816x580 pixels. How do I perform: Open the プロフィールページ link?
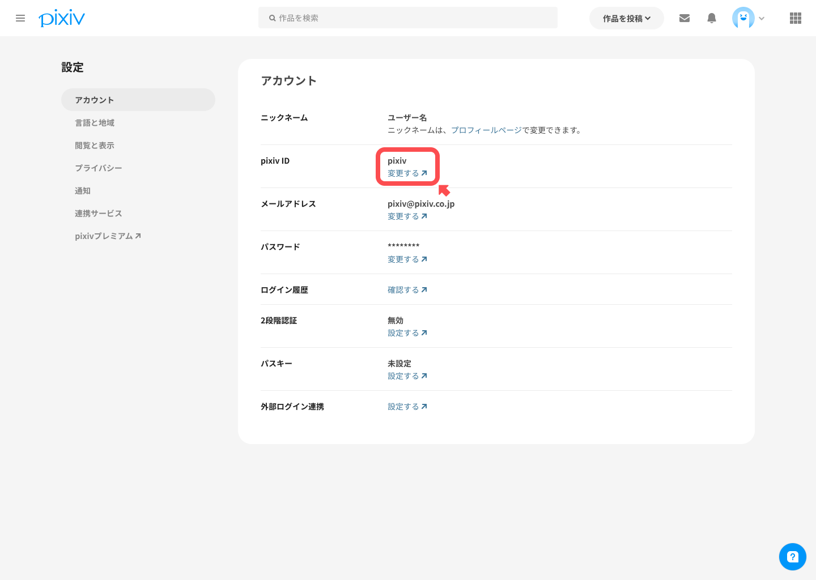(x=486, y=130)
